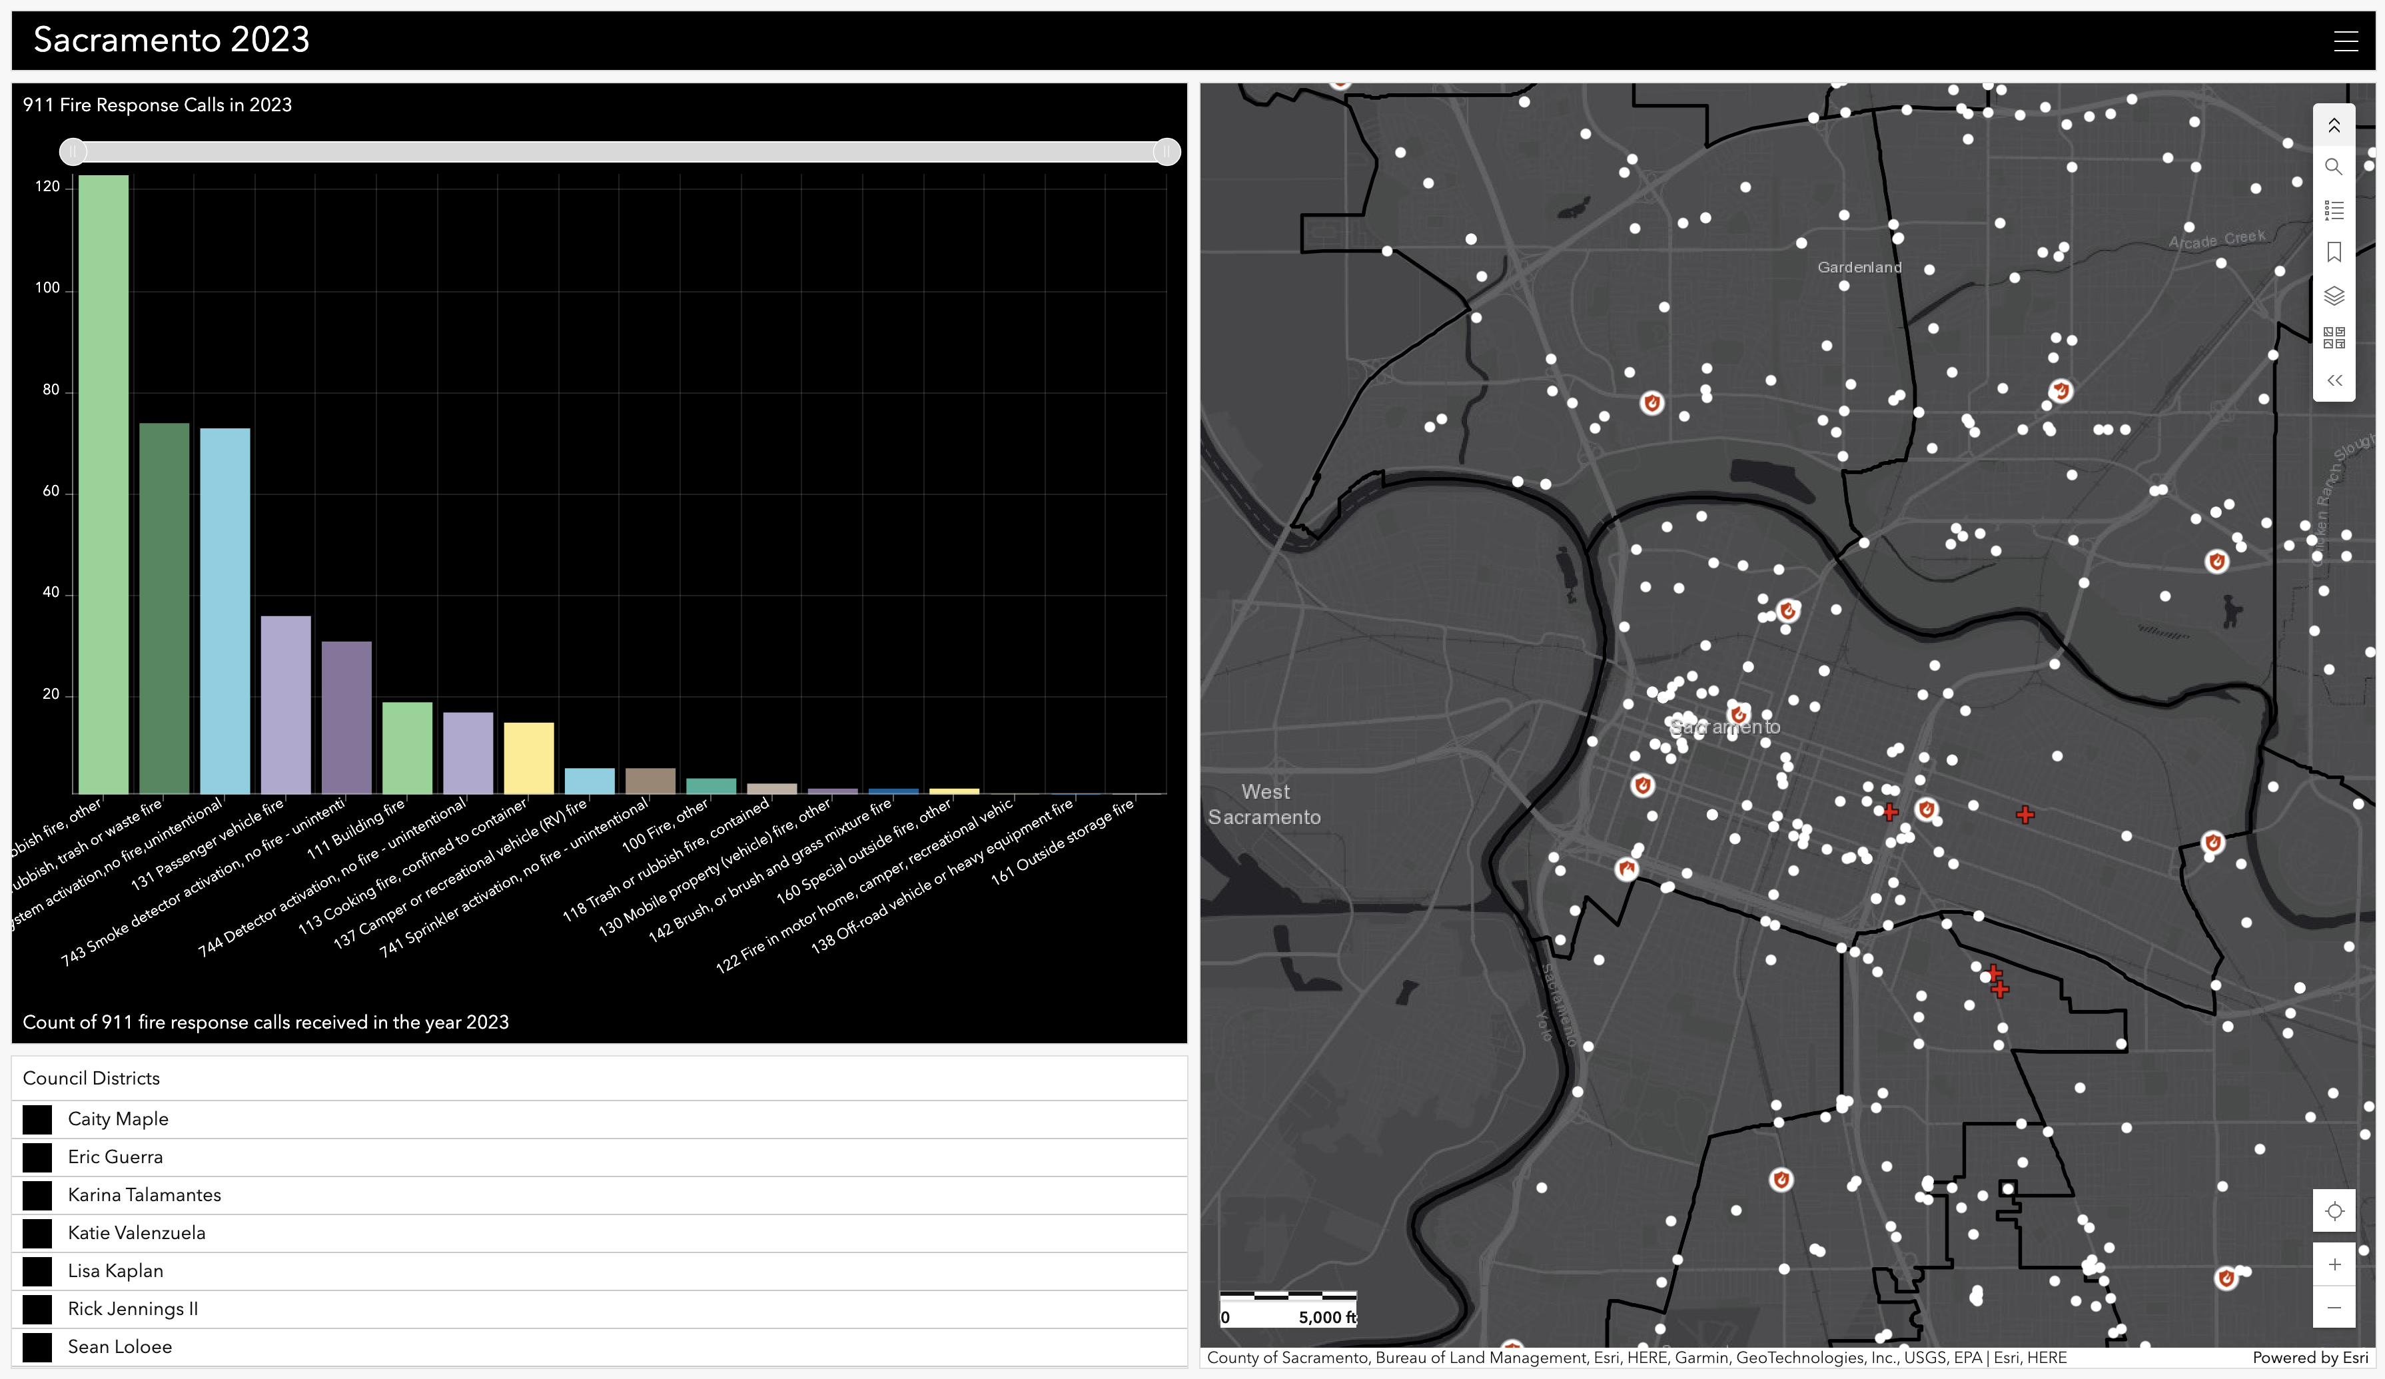The image size is (2385, 1379).
Task: Click the find my location button
Action: pyautogui.click(x=2334, y=1212)
